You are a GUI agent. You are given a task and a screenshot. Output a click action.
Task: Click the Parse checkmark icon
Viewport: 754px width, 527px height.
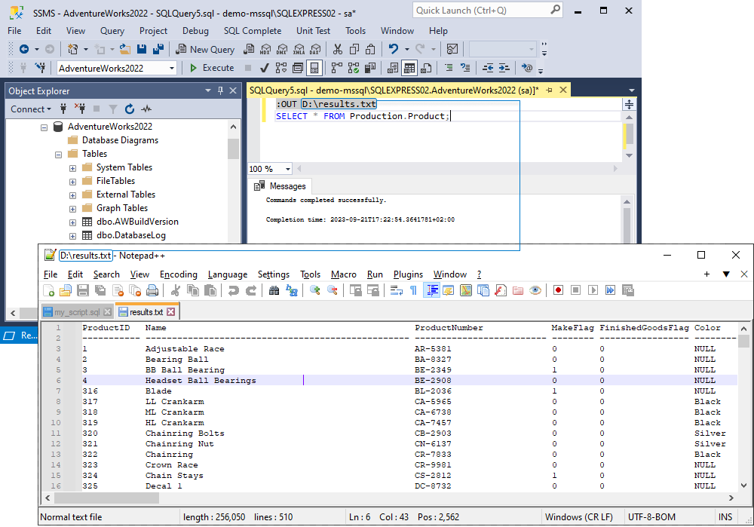pos(264,69)
